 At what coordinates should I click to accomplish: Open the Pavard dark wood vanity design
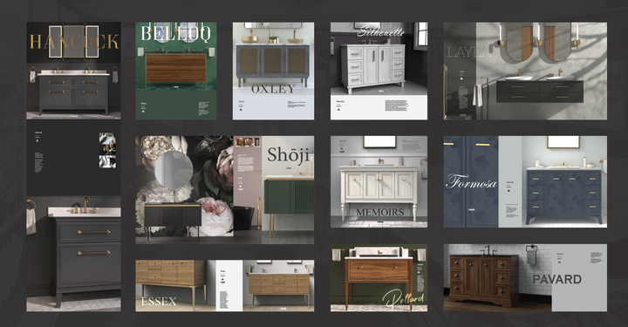pos(525,278)
